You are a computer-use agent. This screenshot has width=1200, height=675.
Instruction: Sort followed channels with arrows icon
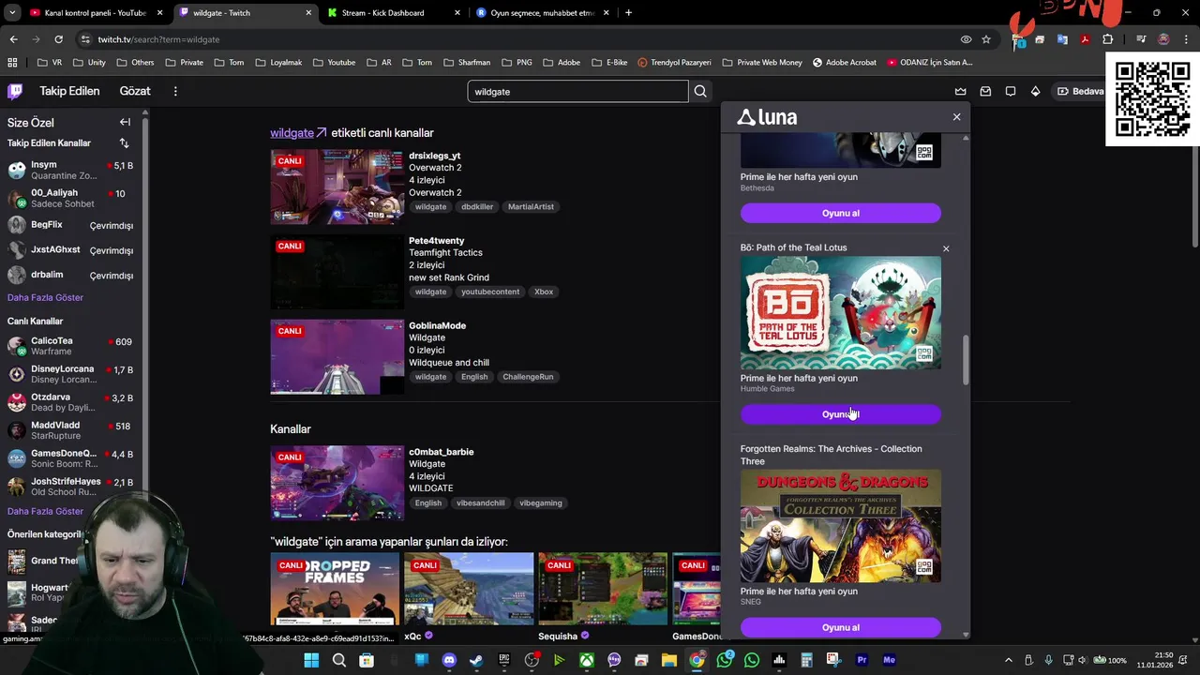pos(124,142)
